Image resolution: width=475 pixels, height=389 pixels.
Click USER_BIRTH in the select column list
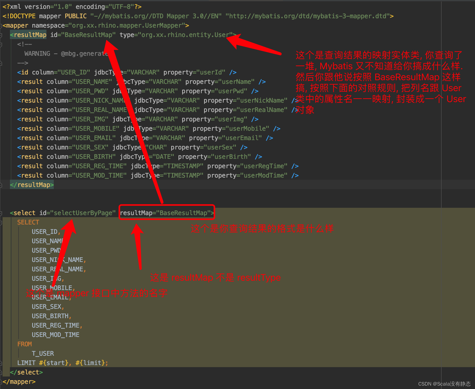click(50, 316)
